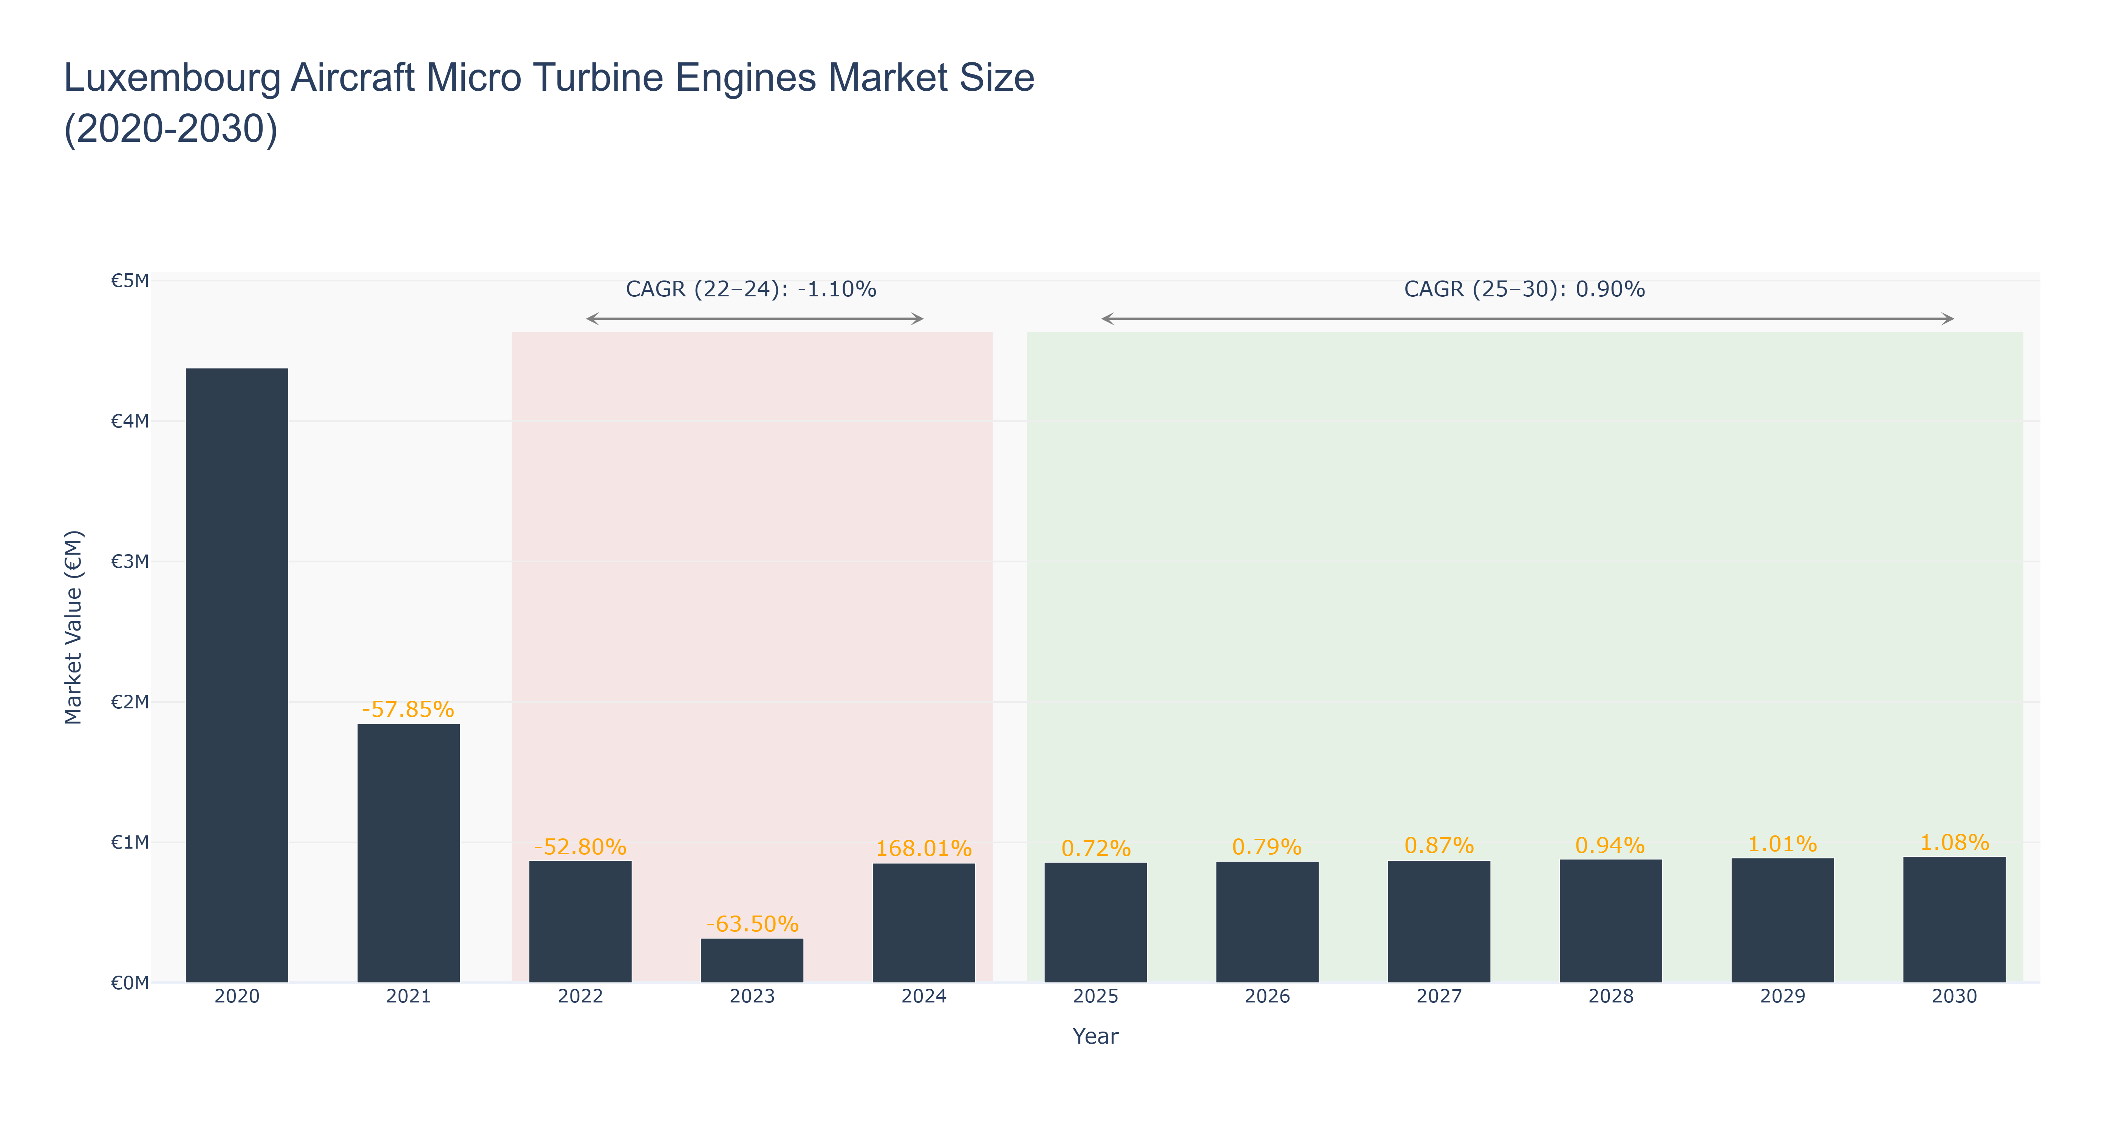This screenshot has height=1134, width=2116.
Task: Click the 2026 x-axis label
Action: (x=1267, y=996)
